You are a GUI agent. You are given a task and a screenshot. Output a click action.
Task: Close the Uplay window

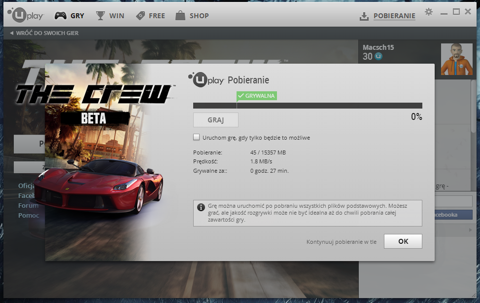pyautogui.click(x=468, y=12)
